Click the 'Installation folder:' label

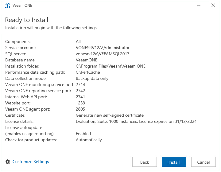[22, 66]
